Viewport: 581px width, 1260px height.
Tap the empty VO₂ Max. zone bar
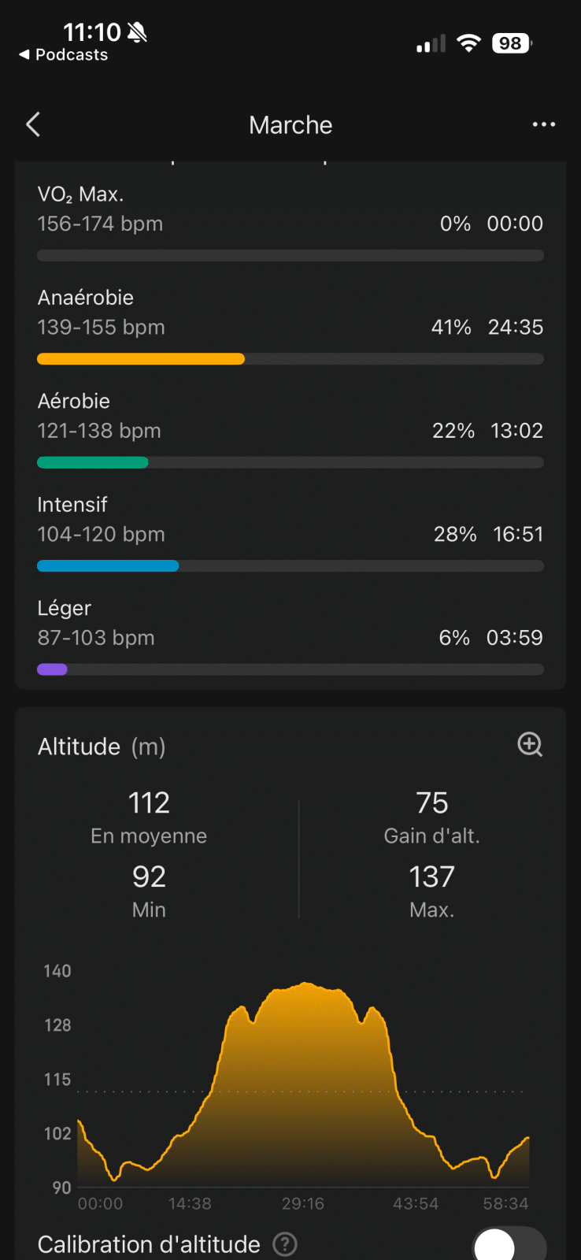[290, 256]
